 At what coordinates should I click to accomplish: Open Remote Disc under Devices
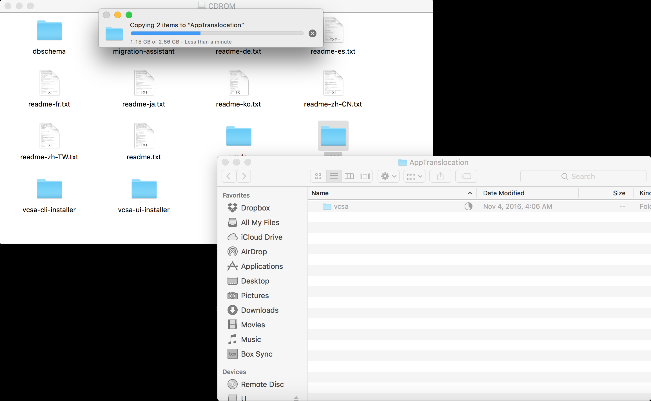(263, 384)
